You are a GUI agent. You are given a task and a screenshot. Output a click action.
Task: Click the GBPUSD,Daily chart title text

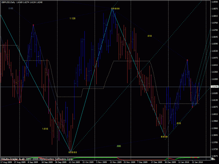8,2
